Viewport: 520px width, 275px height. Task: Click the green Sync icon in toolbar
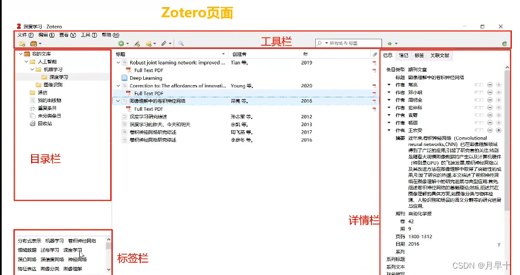[504, 43]
